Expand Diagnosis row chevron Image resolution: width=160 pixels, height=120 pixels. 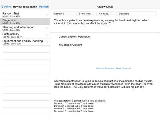tap(47, 22)
